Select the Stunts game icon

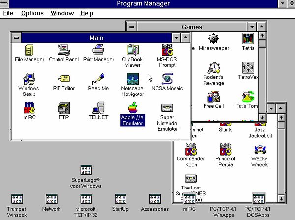pos(225,124)
